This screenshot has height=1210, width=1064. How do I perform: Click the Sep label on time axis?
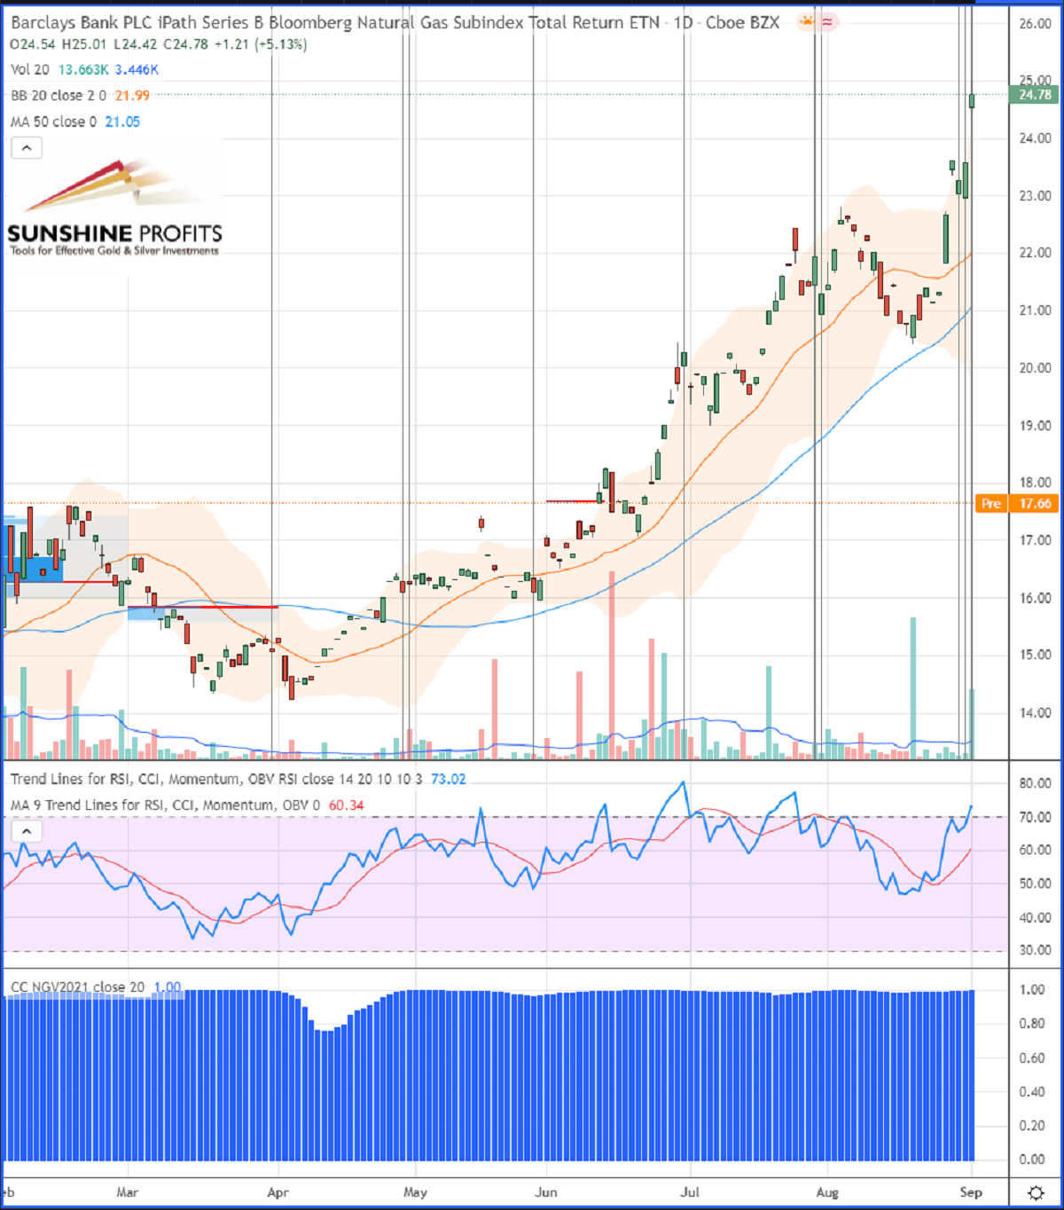[x=971, y=1192]
